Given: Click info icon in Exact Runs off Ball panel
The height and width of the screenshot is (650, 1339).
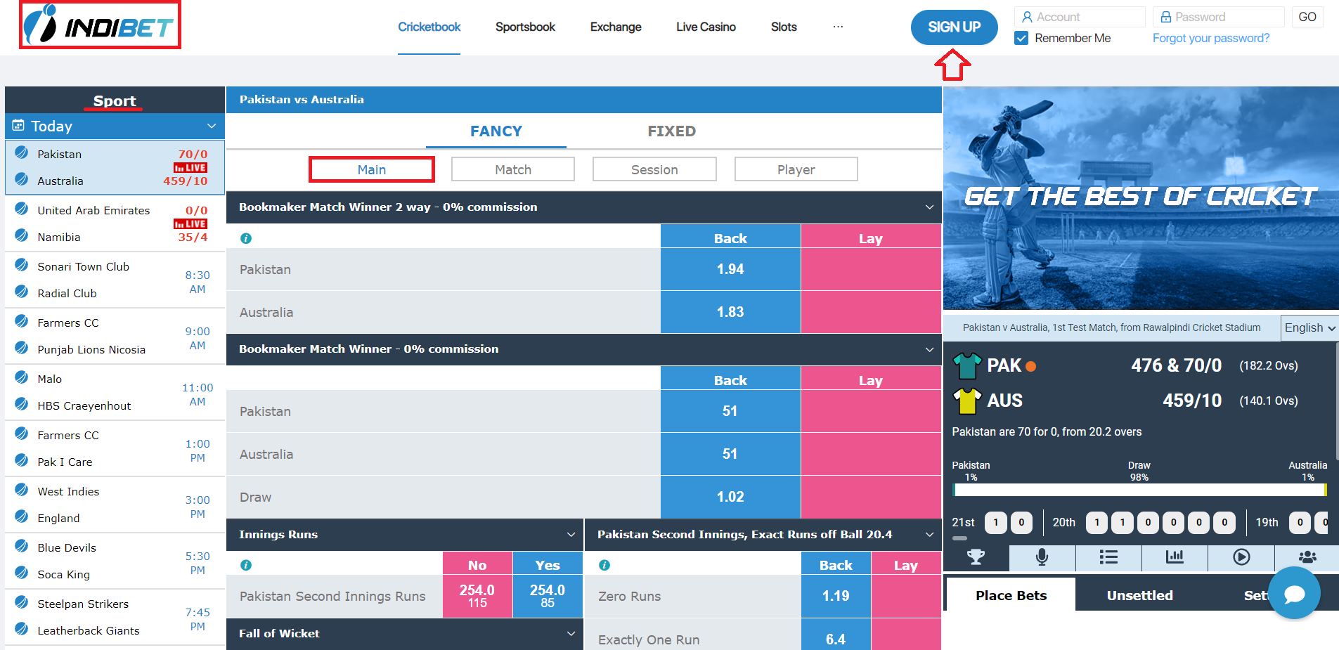Looking at the screenshot, I should click(x=604, y=565).
